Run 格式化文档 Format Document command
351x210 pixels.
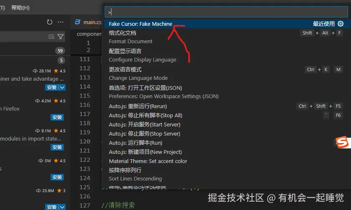pos(226,37)
